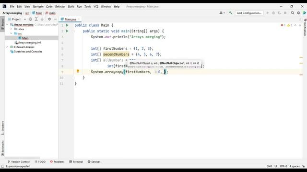Click Select Opened File target icon
307x172 pixels.
(x=30, y=19)
